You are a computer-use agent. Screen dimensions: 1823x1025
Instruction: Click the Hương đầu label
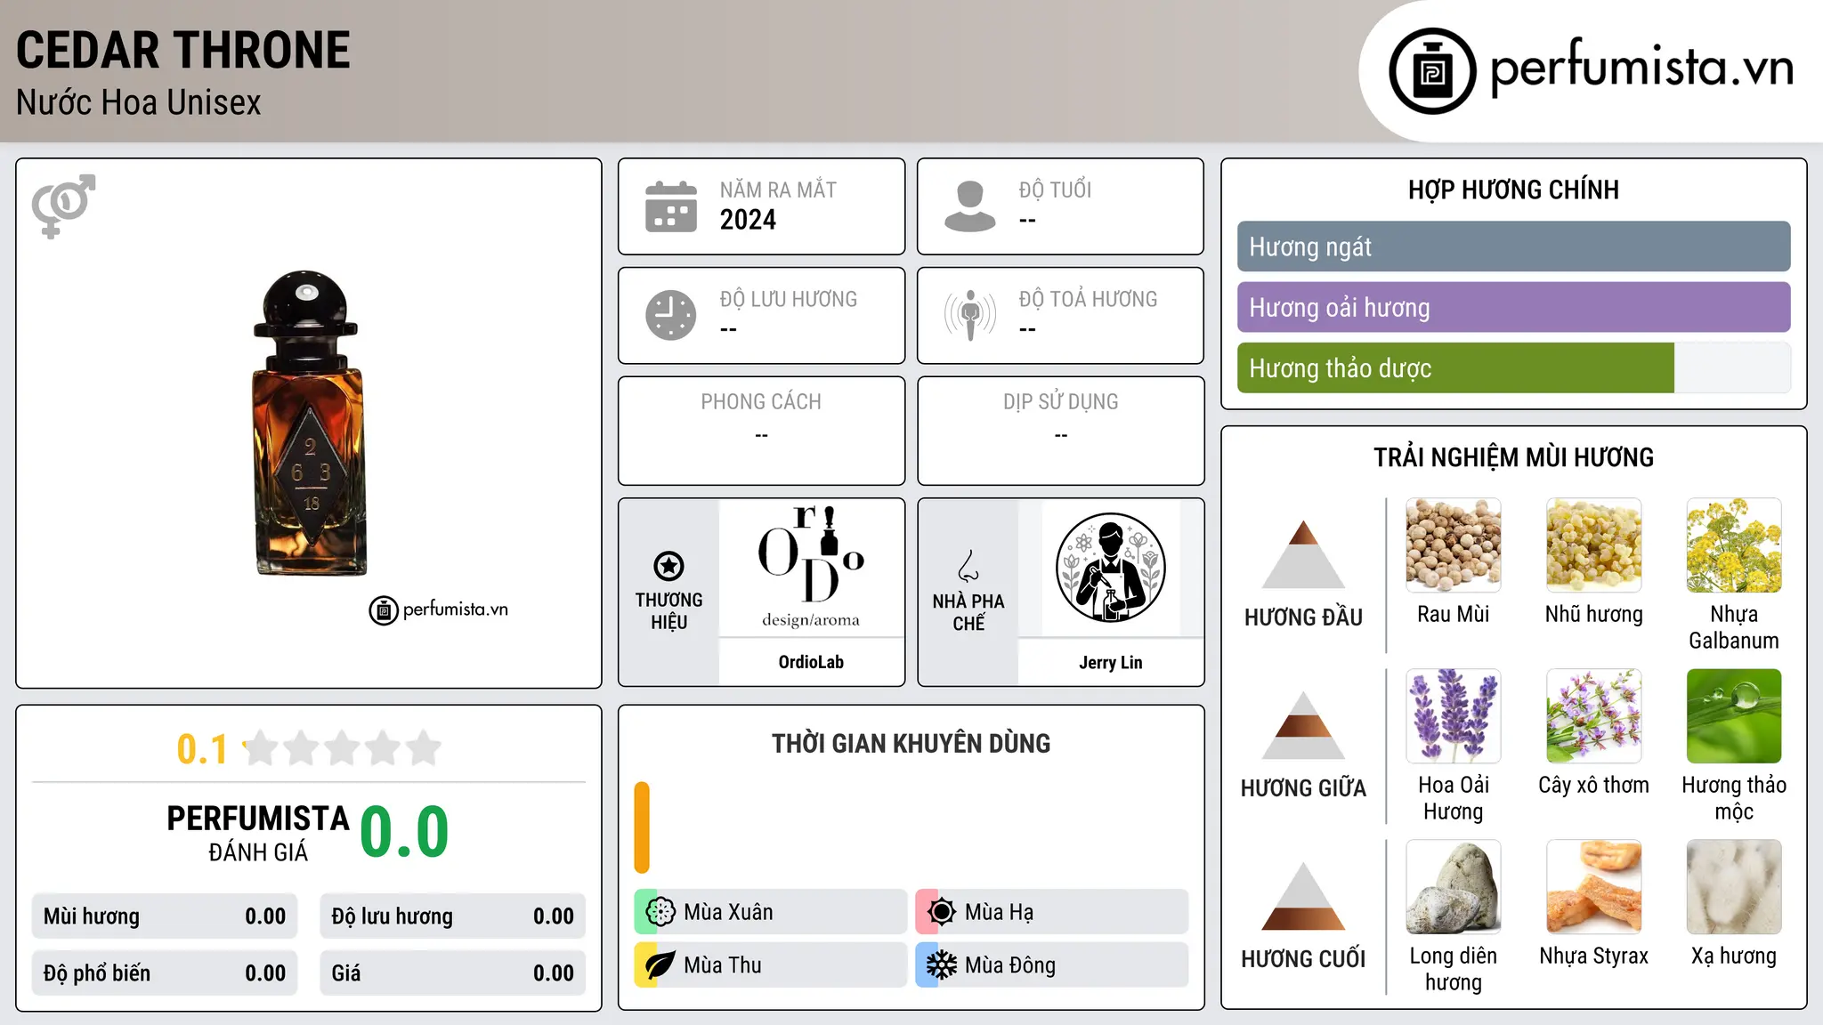[1303, 617]
